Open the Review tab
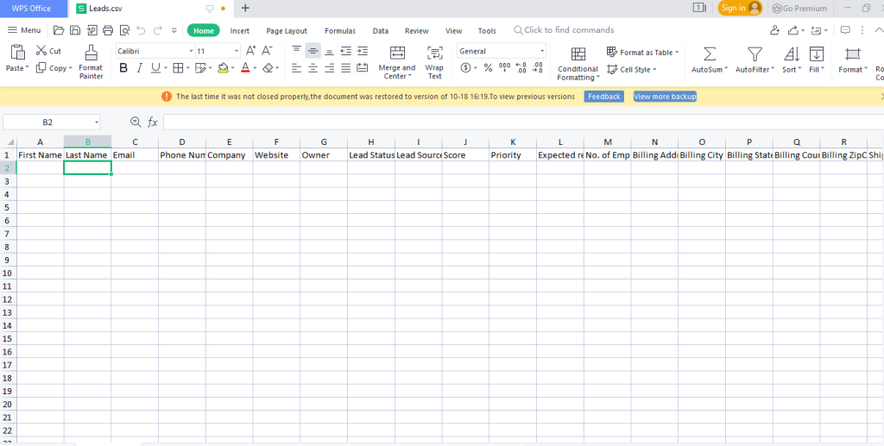Image resolution: width=884 pixels, height=446 pixels. point(417,31)
